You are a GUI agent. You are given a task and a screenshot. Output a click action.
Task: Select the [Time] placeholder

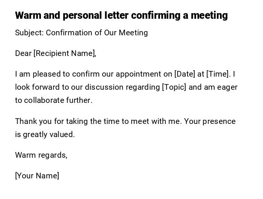(x=218, y=74)
